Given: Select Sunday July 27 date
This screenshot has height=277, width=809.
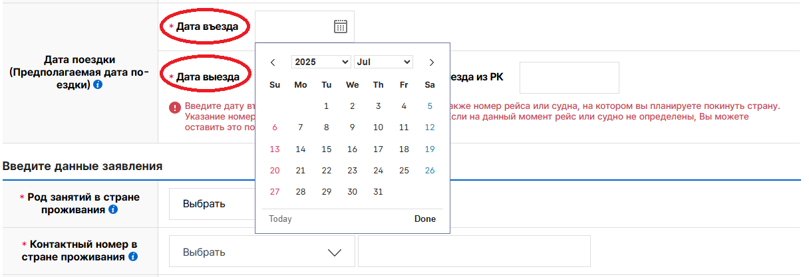Looking at the screenshot, I should click(275, 192).
